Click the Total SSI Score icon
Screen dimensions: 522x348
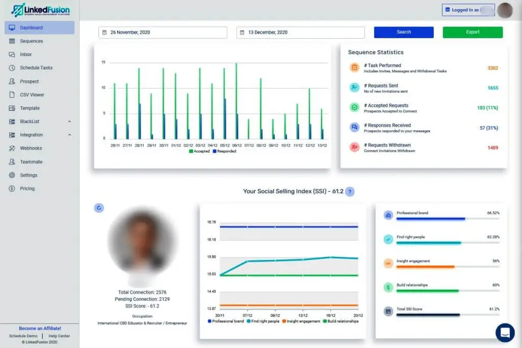pyautogui.click(x=388, y=311)
